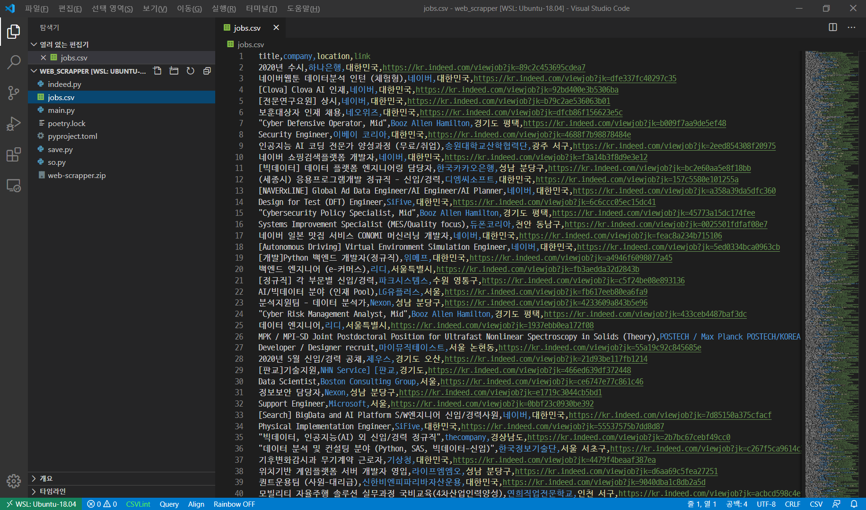Click Query in status bar
Screen dimensions: 866x510
[x=169, y=504]
